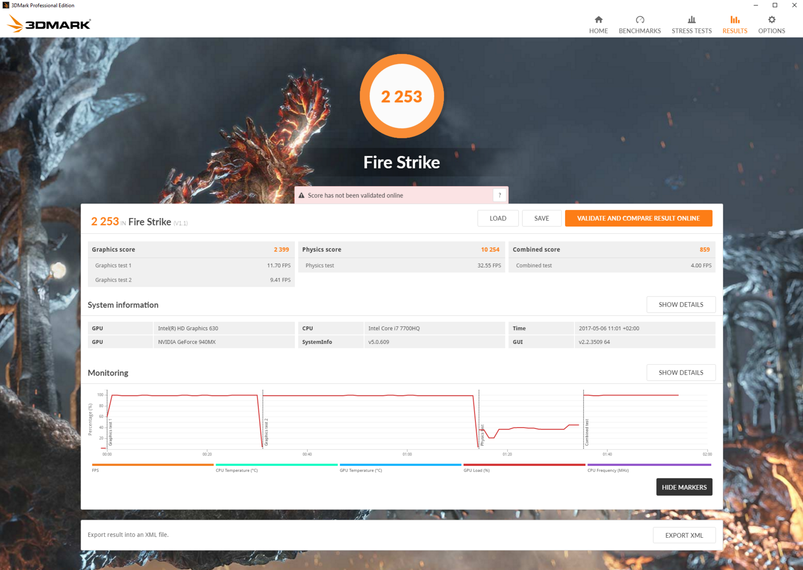Click the 3DMark logo
The width and height of the screenshot is (803, 570).
click(x=49, y=24)
